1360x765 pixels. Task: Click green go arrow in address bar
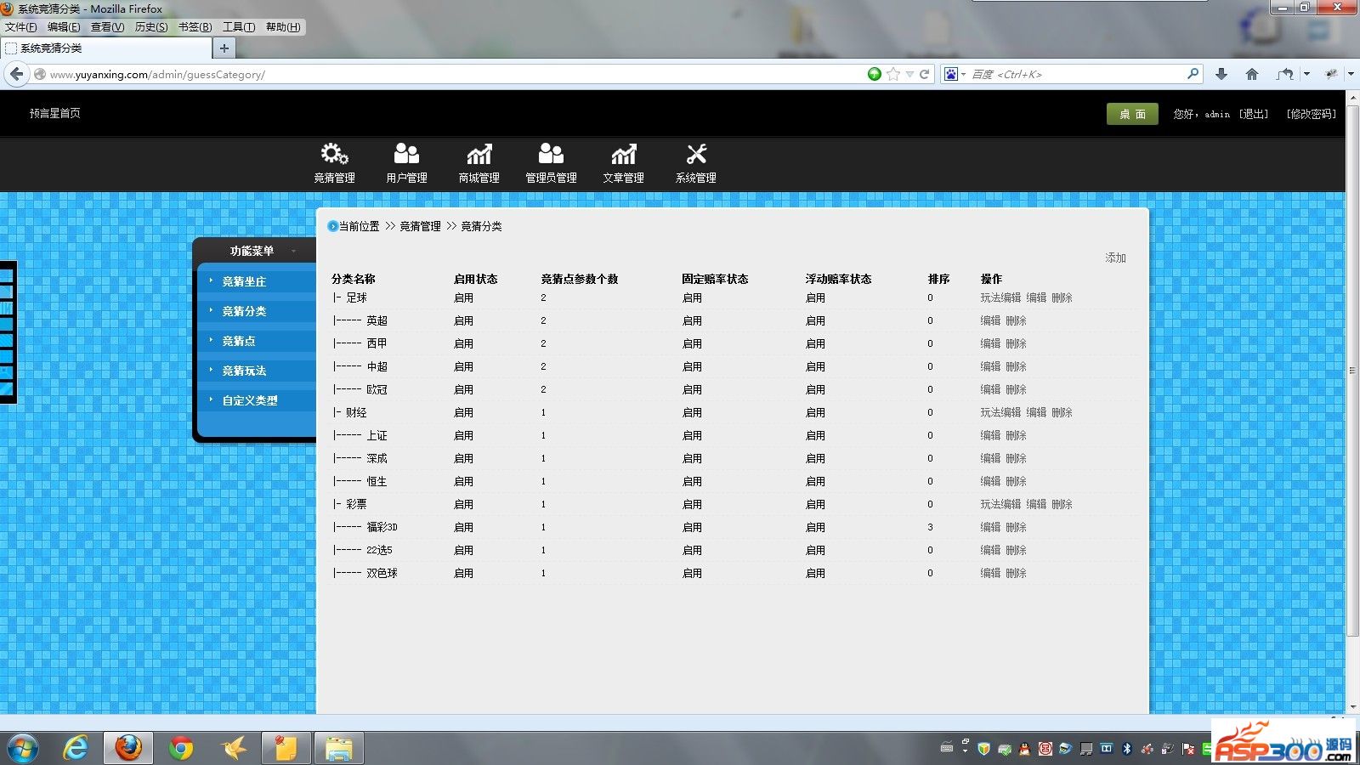[875, 74]
